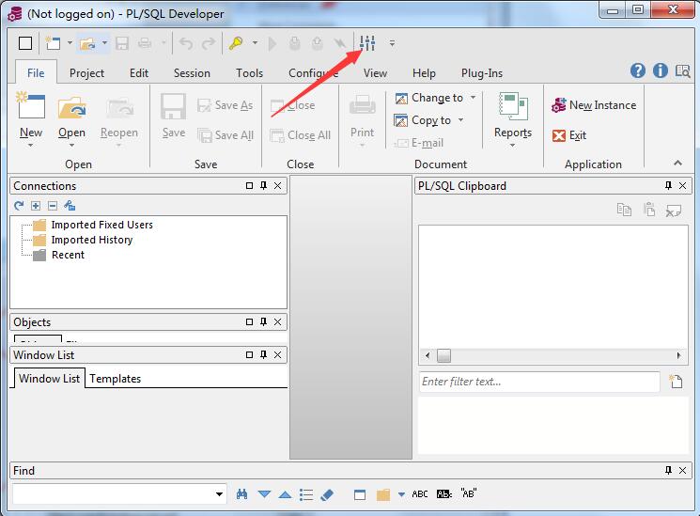The height and width of the screenshot is (516, 700).
Task: Click the key logon icon in toolbar
Action: [x=237, y=43]
